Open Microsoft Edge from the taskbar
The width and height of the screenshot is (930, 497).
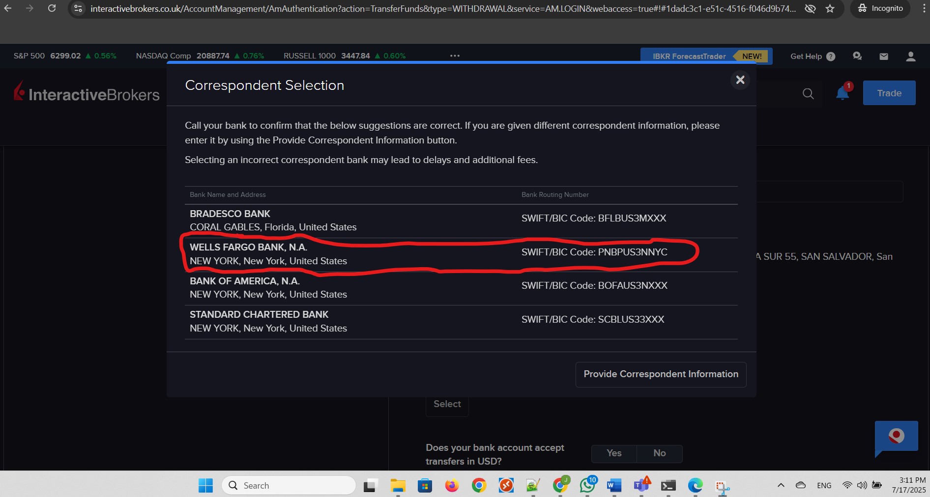coord(695,485)
